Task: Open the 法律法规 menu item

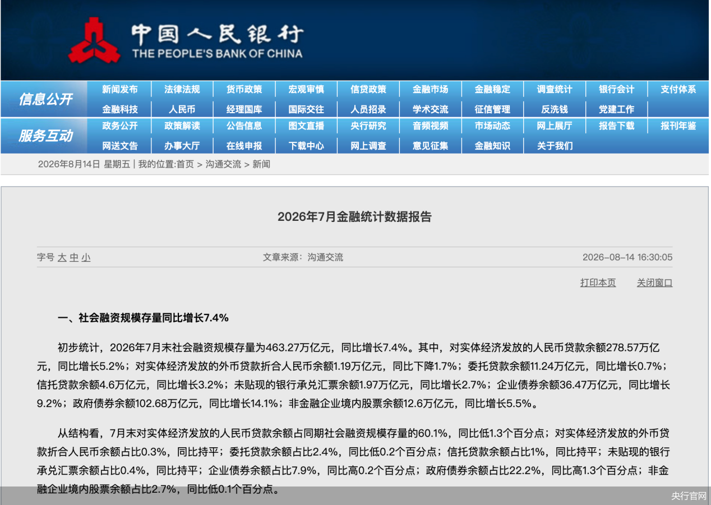Action: pyautogui.click(x=182, y=89)
